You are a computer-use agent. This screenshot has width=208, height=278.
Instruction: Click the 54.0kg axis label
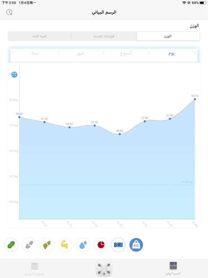point(13,151)
